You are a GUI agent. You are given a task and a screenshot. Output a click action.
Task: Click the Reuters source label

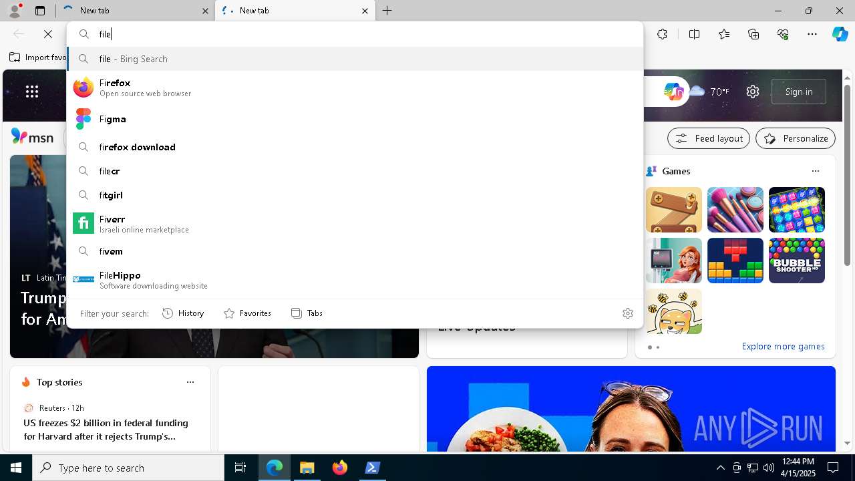click(x=52, y=408)
